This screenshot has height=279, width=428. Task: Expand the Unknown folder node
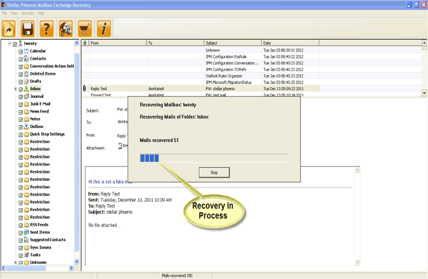(x=15, y=262)
